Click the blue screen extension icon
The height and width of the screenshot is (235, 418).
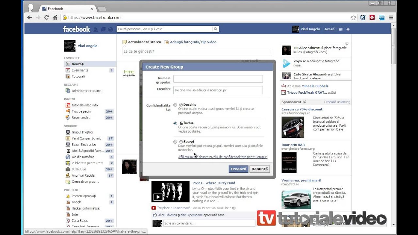click(381, 18)
